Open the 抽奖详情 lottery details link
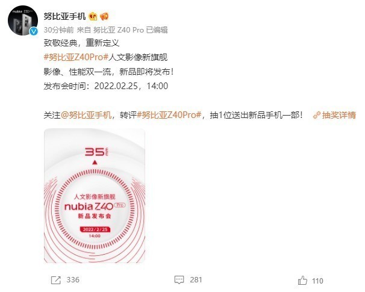The width and height of the screenshot is (365, 292). pyautogui.click(x=339, y=115)
